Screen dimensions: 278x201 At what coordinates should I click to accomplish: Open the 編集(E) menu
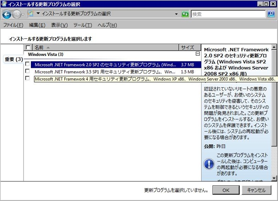(x=37, y=25)
